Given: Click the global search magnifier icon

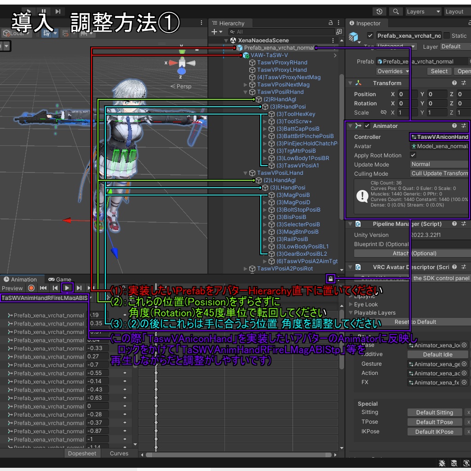Looking at the screenshot, I should coord(396,11).
